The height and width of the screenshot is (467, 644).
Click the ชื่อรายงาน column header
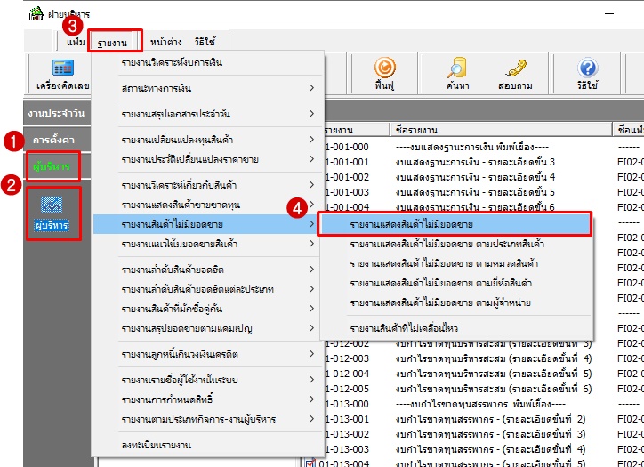500,130
